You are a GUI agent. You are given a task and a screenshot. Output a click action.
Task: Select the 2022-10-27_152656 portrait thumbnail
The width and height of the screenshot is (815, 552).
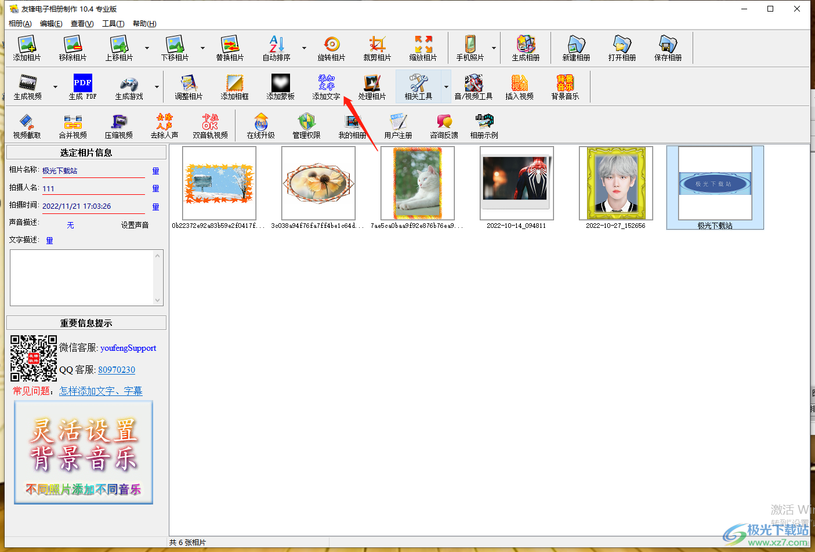[616, 183]
